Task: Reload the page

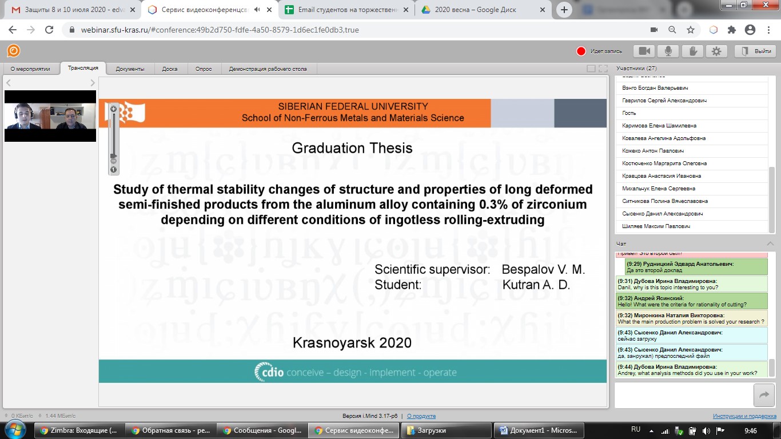Action: pyautogui.click(x=49, y=30)
